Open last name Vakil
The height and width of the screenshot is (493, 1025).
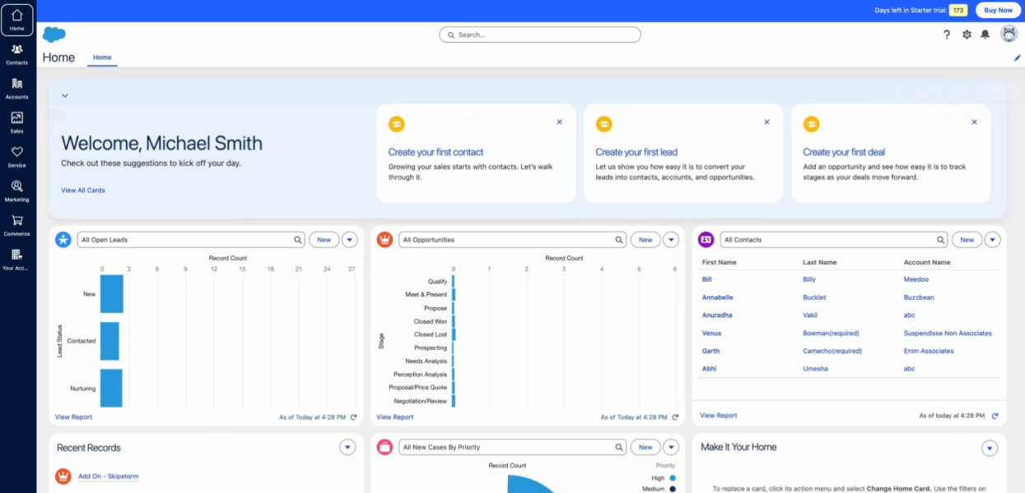[808, 316]
